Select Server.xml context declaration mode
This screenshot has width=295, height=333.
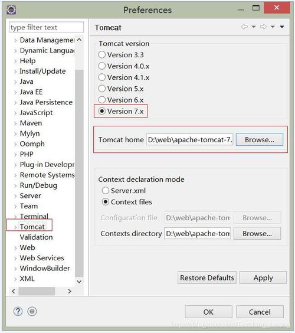[106, 191]
